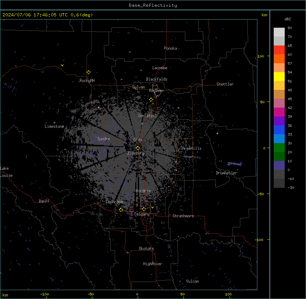Click the Didsbury town label

136,153
